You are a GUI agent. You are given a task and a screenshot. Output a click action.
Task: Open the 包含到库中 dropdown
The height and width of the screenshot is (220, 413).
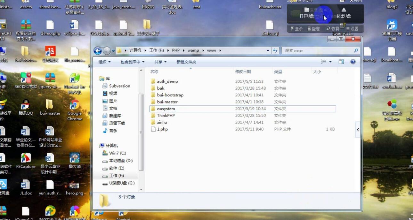click(x=132, y=62)
